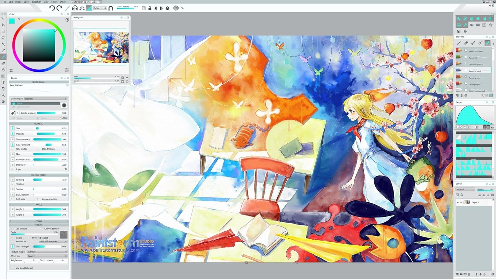
Task: Switch to the watercolor_spring document tab
Action: pyautogui.click(x=85, y=1)
